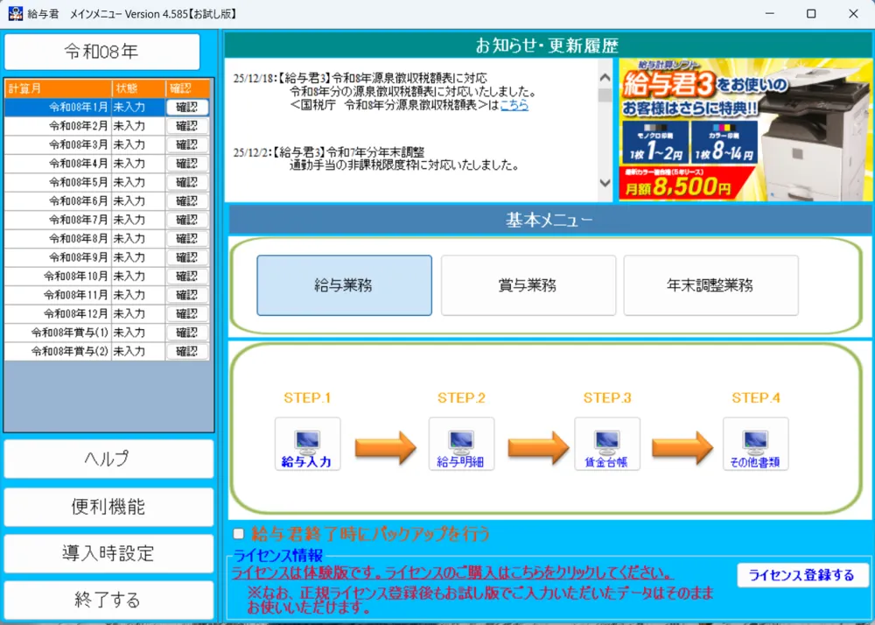
Task: Click the 確認 button for 令和08年1月
Action: [x=189, y=107]
